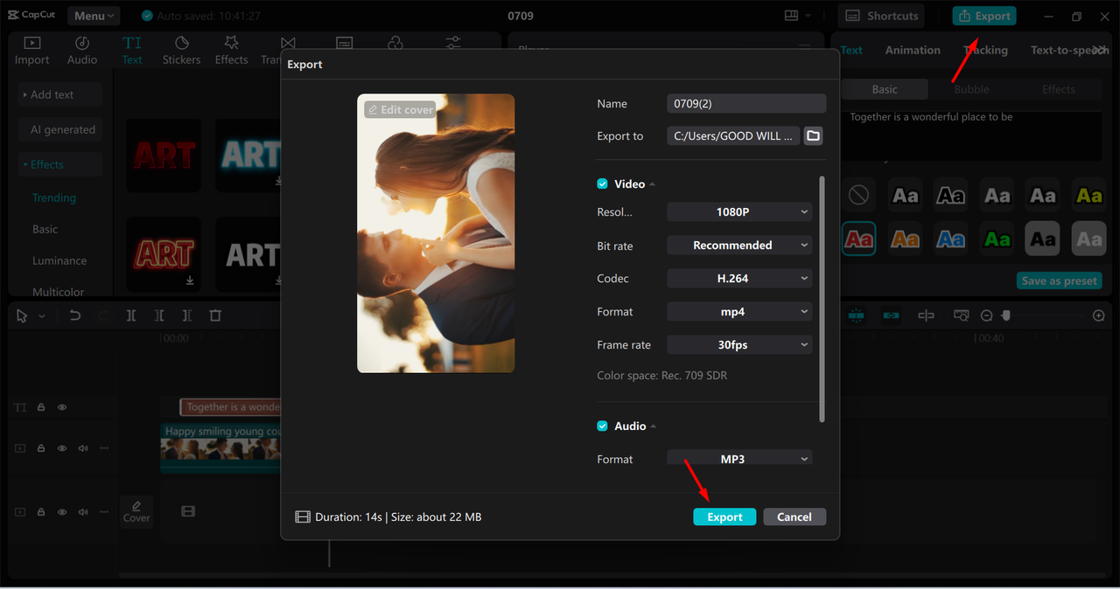
Task: Hide the video clip track with its eye icon
Action: [x=62, y=448]
